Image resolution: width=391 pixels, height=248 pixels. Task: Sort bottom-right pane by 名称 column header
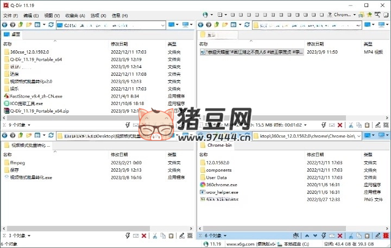click(x=205, y=154)
